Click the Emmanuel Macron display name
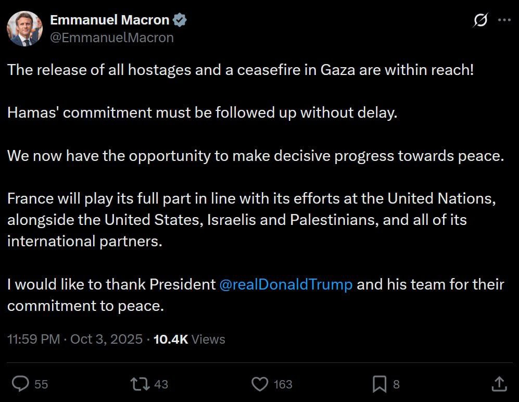The width and height of the screenshot is (519, 402). point(109,20)
